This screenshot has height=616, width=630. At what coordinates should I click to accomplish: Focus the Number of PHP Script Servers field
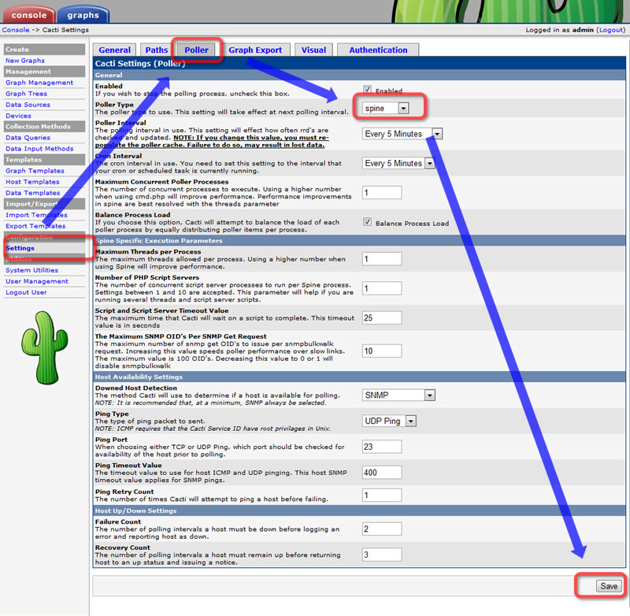(382, 288)
